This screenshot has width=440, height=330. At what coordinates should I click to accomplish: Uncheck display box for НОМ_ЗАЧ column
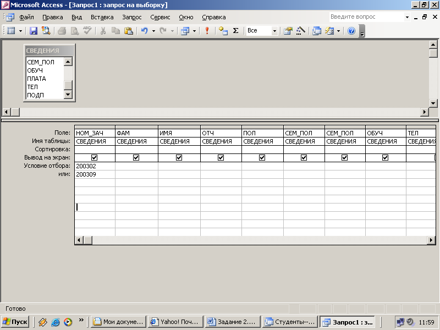(x=94, y=158)
